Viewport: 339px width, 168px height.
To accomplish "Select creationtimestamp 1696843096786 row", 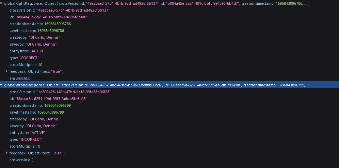I will point(40,24).
